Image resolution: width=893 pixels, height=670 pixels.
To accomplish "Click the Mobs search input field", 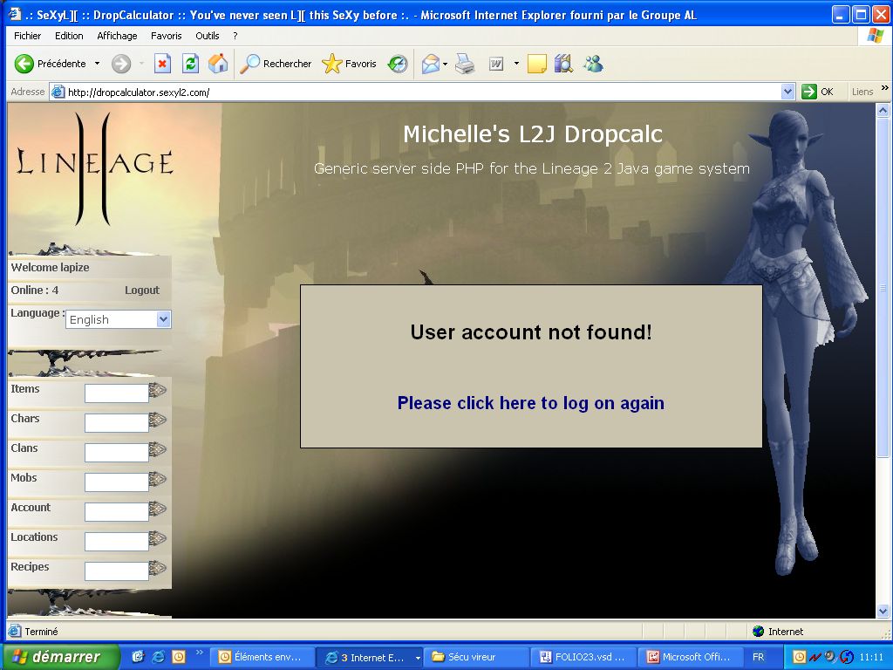I will pyautogui.click(x=117, y=482).
